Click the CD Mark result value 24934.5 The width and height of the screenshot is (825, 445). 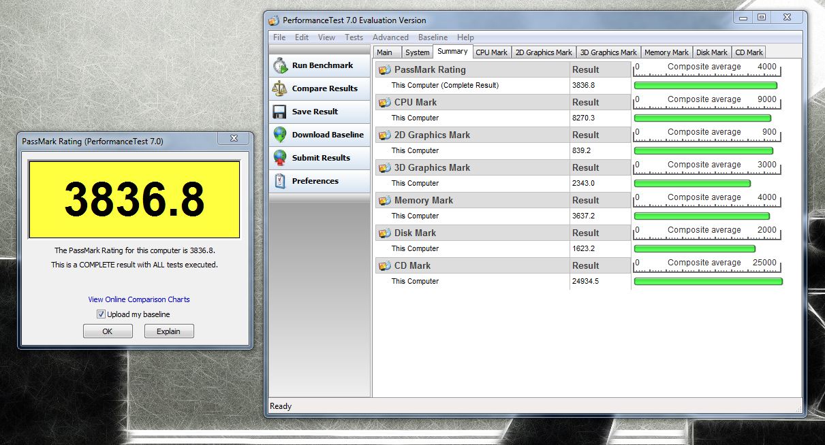(585, 281)
